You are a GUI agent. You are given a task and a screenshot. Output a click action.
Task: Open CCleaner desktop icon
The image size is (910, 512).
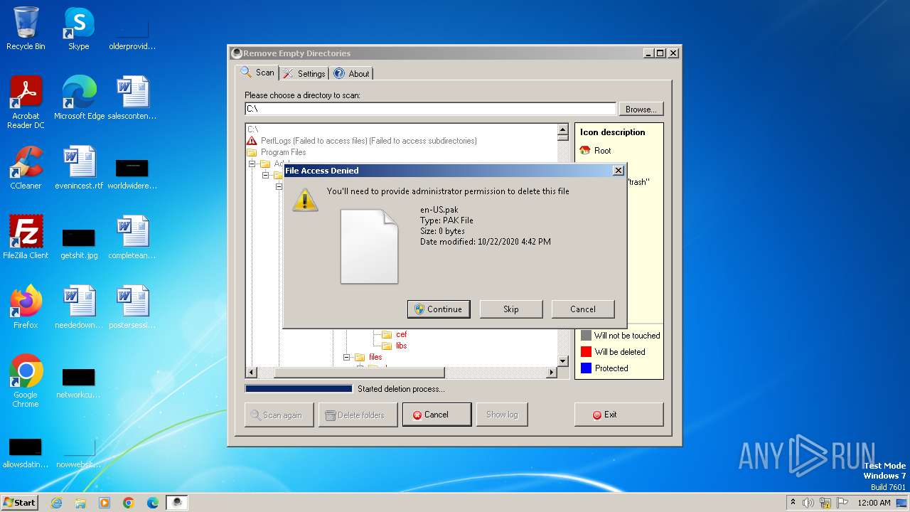(26, 168)
